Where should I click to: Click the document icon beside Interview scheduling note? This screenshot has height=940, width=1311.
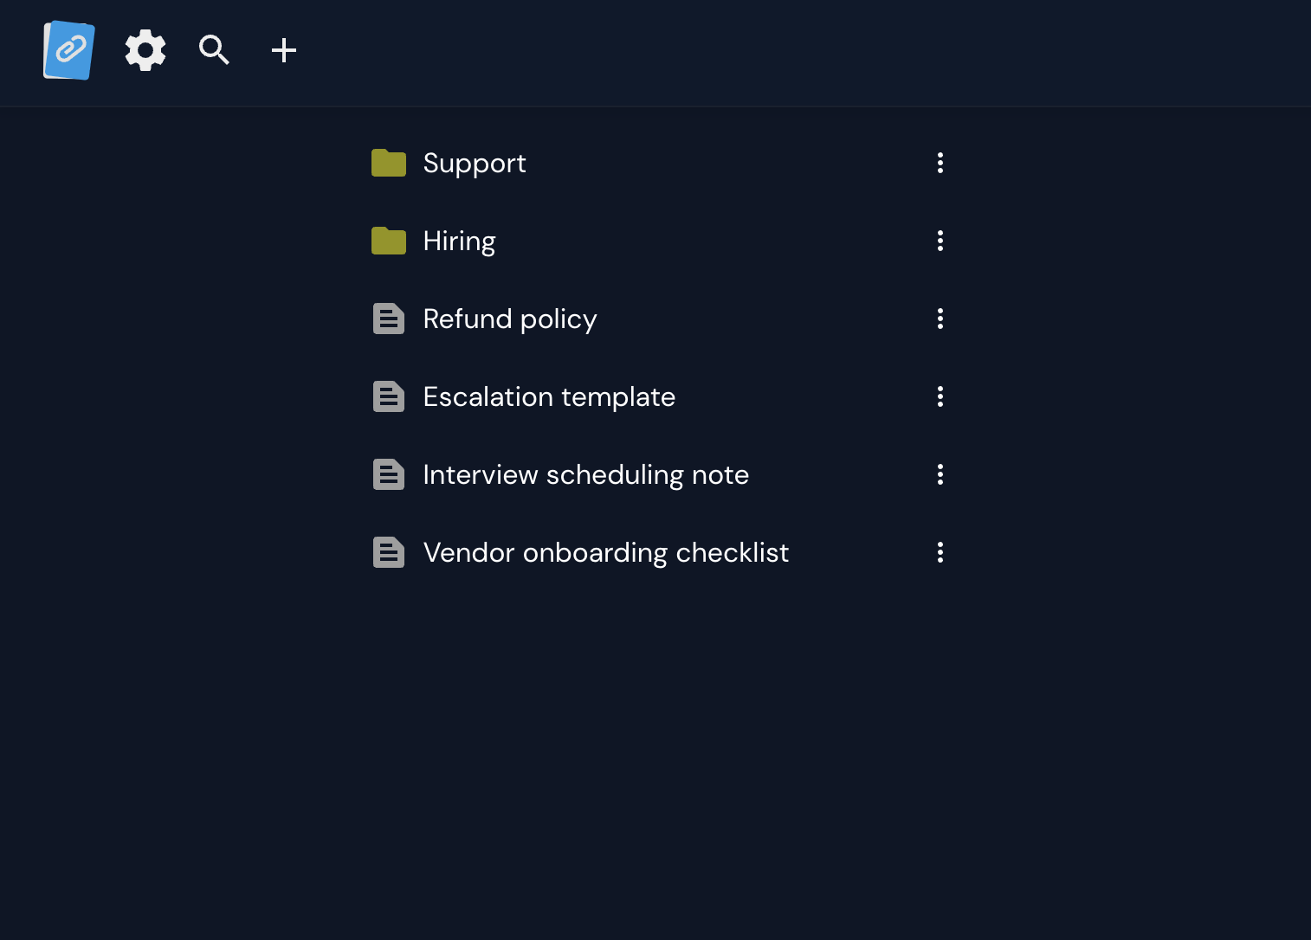[x=389, y=474]
